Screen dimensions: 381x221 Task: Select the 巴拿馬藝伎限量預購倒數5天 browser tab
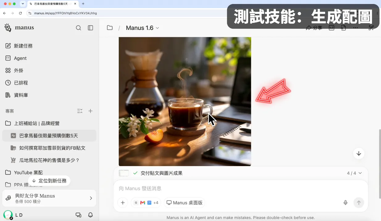click(x=53, y=4)
